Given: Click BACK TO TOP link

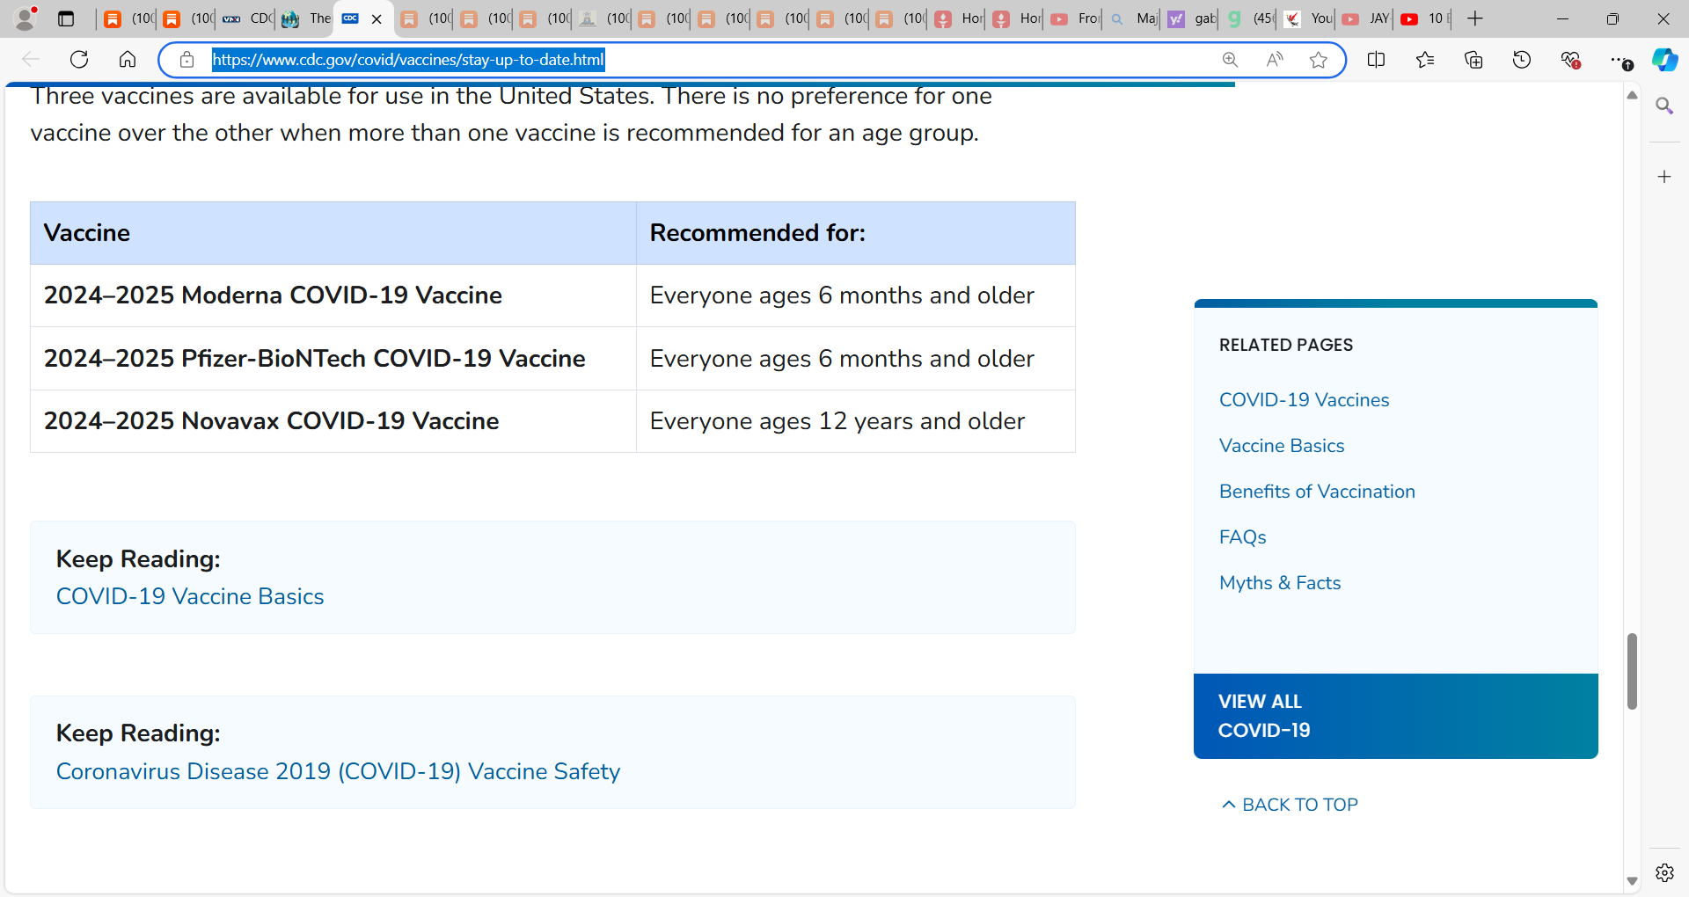Looking at the screenshot, I should [1291, 805].
